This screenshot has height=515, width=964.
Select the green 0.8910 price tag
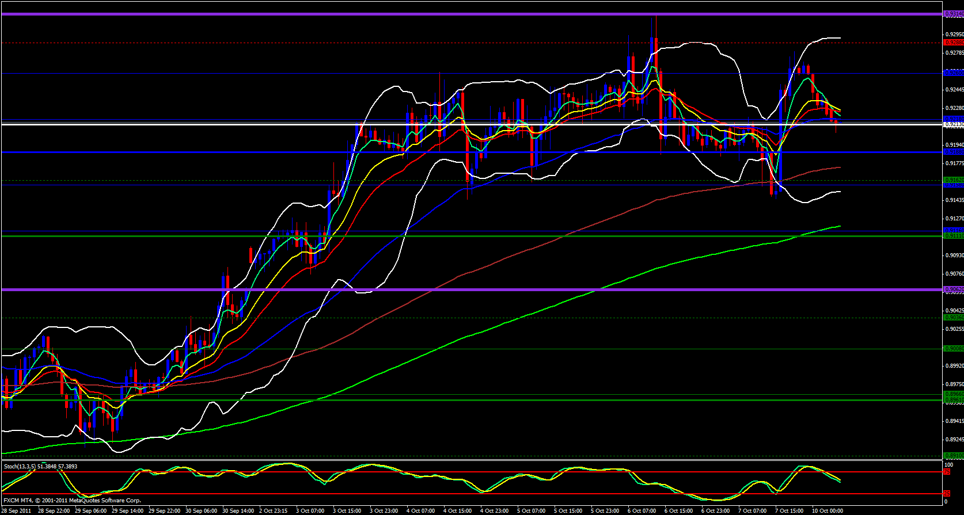pos(953,456)
